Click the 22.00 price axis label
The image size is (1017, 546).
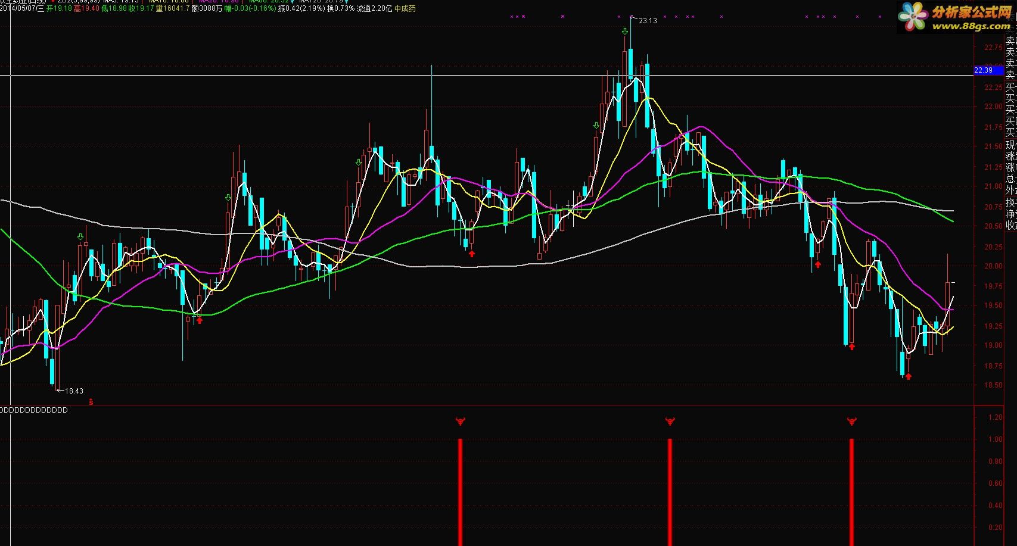993,107
